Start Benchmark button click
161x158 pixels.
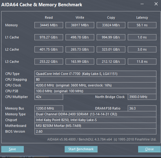tap(81, 149)
